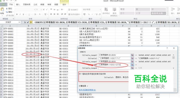Click the top align icon

coord(51,9)
